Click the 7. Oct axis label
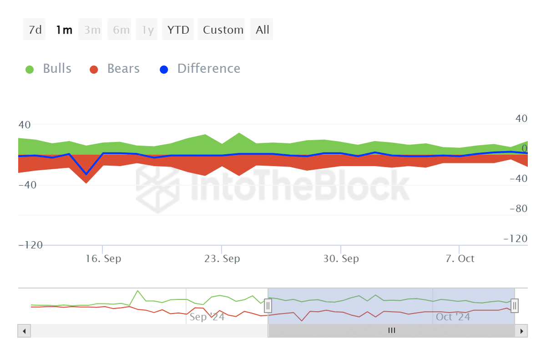546x364 pixels. (460, 259)
